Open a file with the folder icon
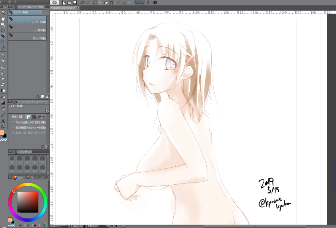336x228 pixels. 69,3
